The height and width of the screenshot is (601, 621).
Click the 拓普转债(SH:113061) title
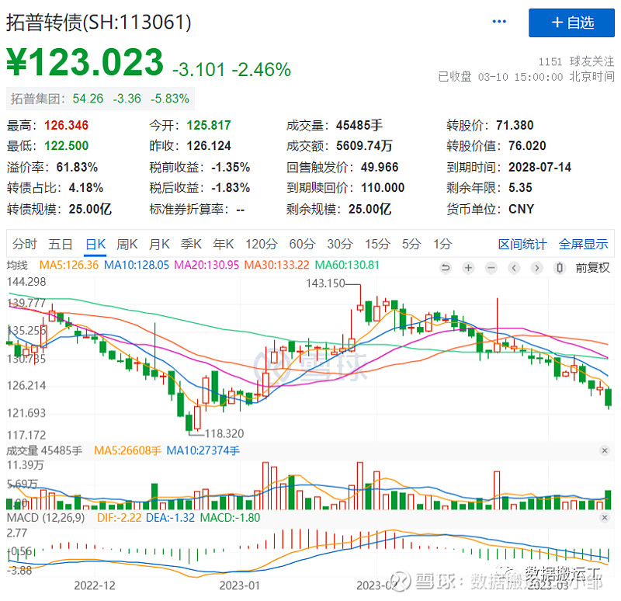click(x=99, y=22)
